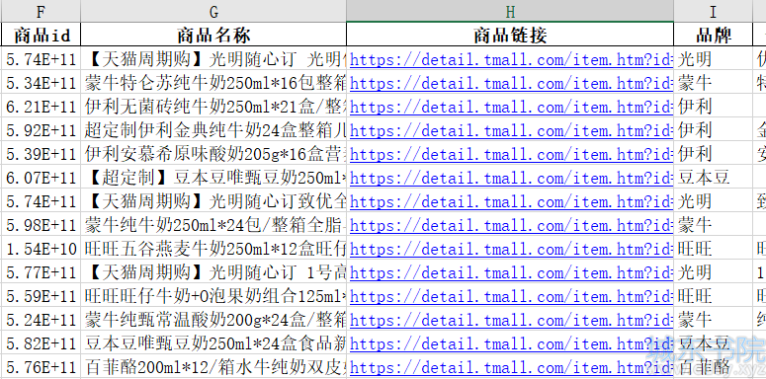Open tmall link in 蒙牛特仑苏纯牛奶 row

(511, 83)
